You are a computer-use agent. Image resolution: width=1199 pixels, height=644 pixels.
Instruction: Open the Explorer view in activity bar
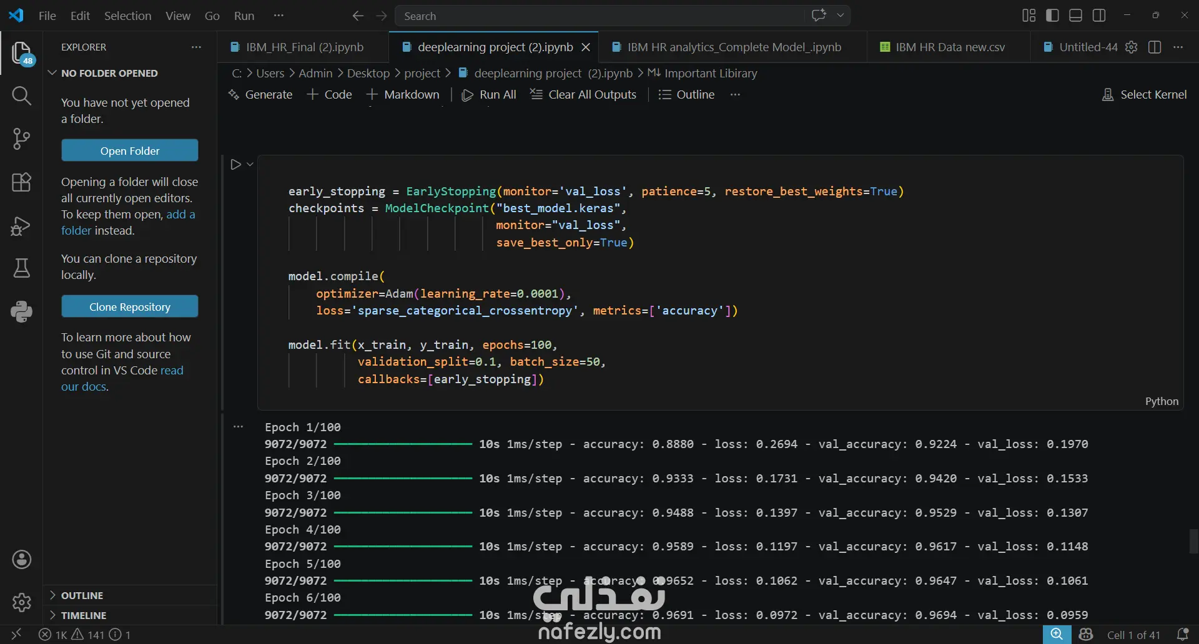coord(22,53)
